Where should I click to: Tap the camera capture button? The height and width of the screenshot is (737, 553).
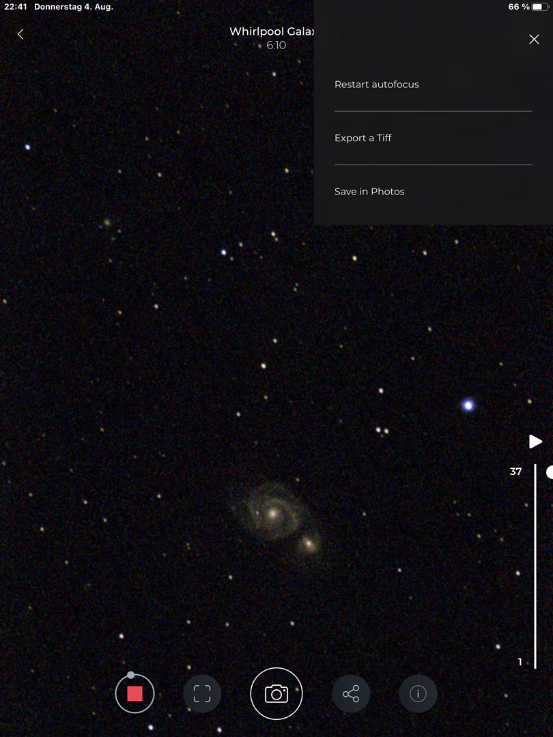click(x=276, y=694)
